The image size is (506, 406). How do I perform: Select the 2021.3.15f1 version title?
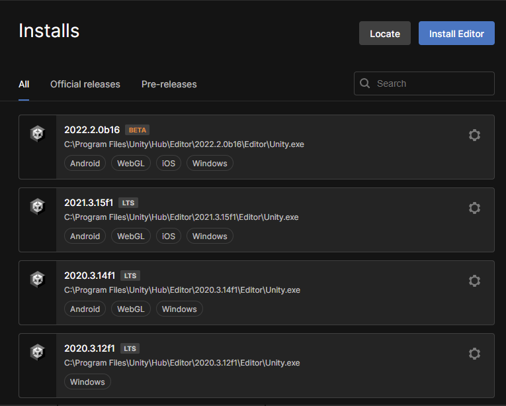click(x=89, y=203)
